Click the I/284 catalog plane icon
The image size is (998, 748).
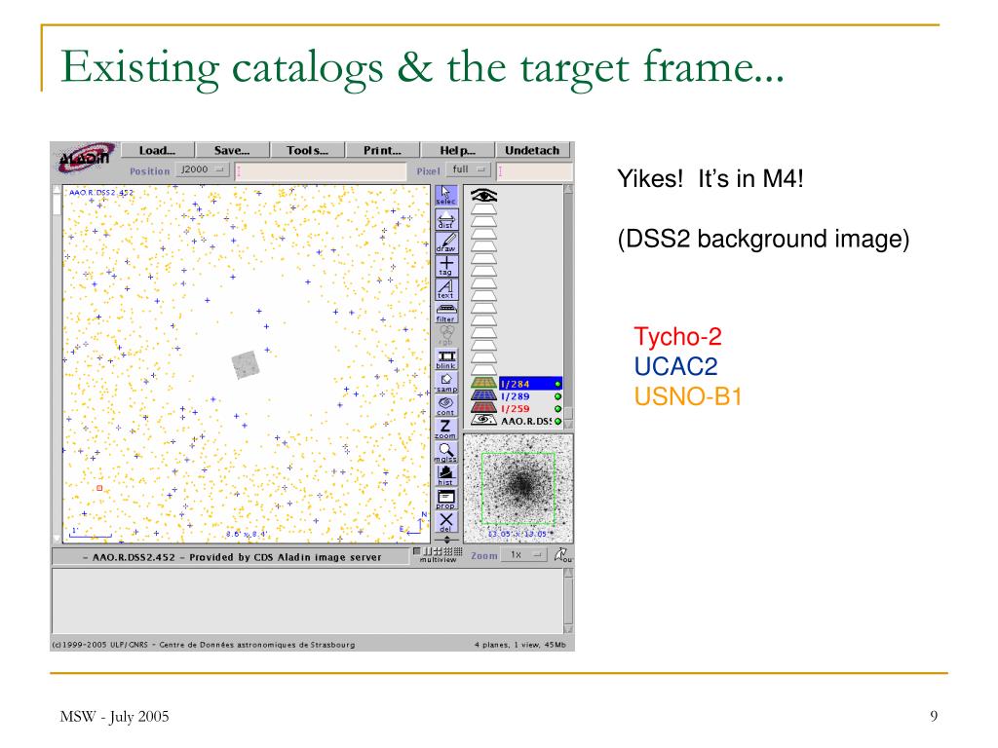[x=483, y=384]
